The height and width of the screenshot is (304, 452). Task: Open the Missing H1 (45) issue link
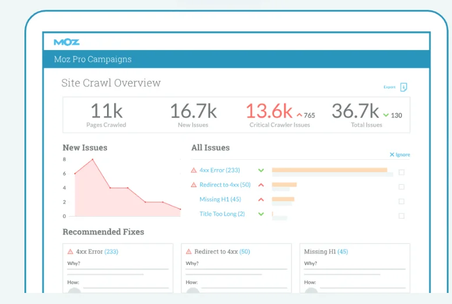click(x=220, y=199)
